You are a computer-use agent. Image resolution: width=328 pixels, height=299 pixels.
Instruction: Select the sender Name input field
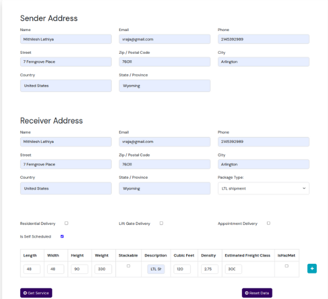(66, 39)
